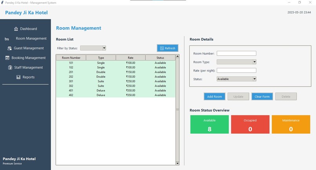Refresh the room list
The height and width of the screenshot is (170, 316).
(167, 48)
